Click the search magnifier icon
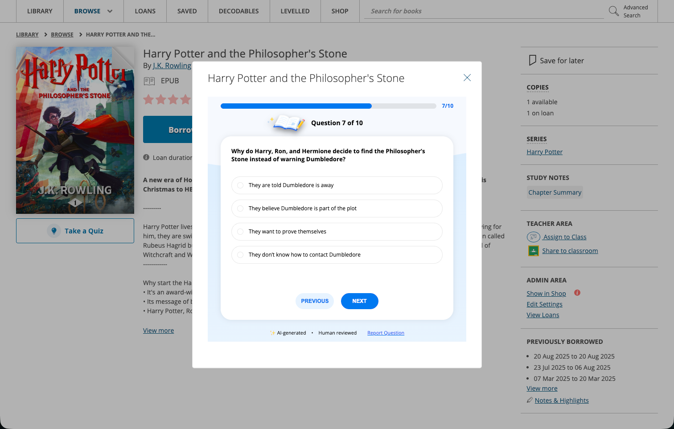The height and width of the screenshot is (429, 674). tap(614, 11)
